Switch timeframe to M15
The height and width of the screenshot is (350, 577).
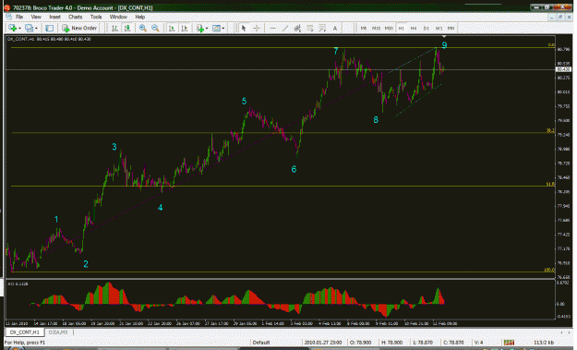coord(376,28)
